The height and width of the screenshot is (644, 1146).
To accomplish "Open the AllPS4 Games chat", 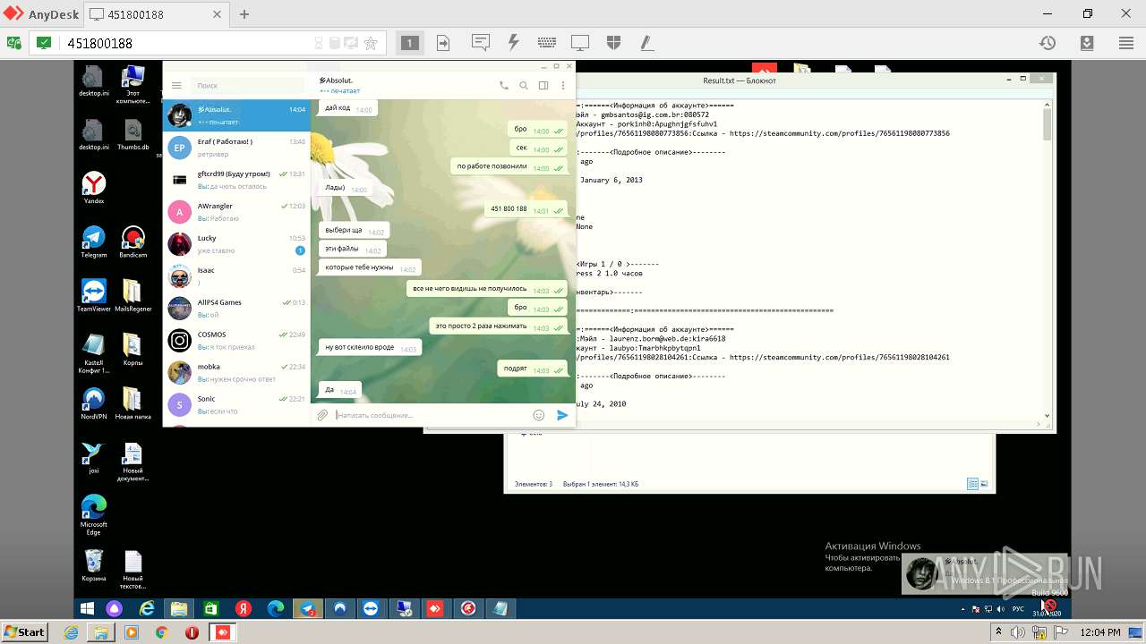I will point(236,309).
